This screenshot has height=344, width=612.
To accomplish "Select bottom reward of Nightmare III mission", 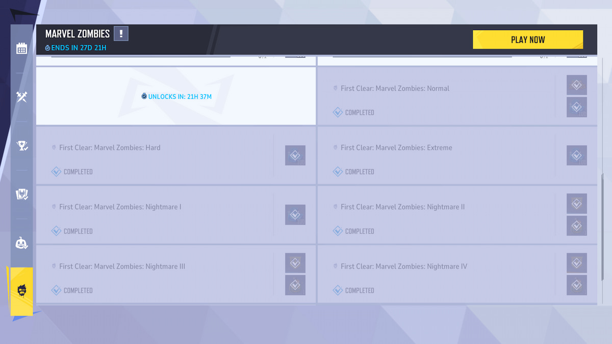I will point(295,285).
